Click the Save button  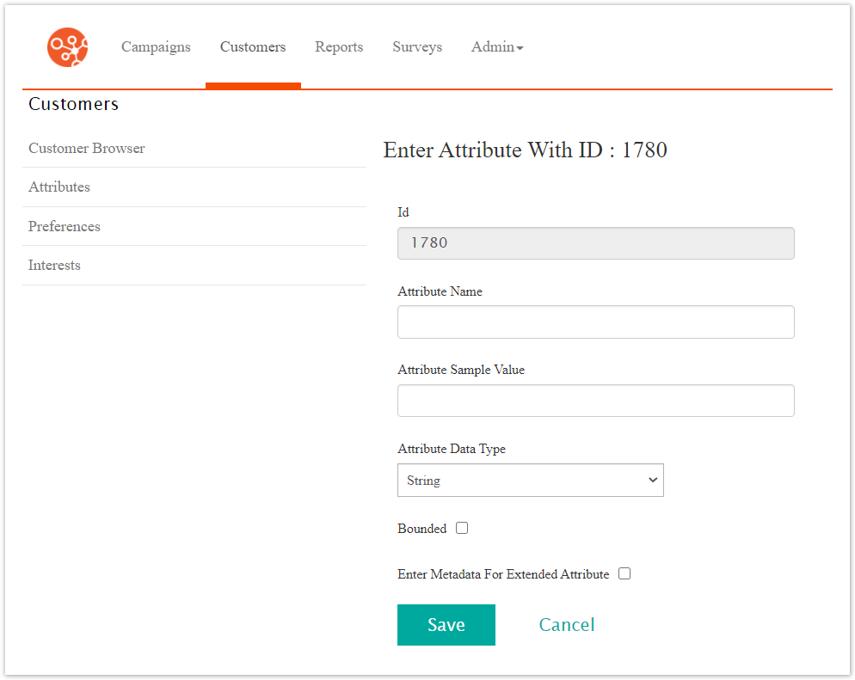coord(446,625)
